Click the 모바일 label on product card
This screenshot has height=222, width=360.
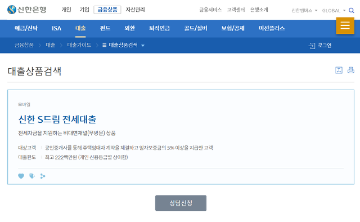(24, 104)
